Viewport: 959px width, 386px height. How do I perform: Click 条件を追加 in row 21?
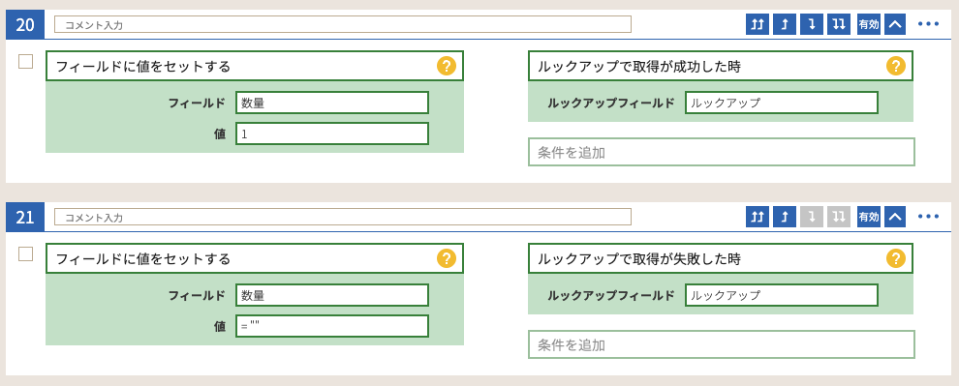(x=722, y=344)
